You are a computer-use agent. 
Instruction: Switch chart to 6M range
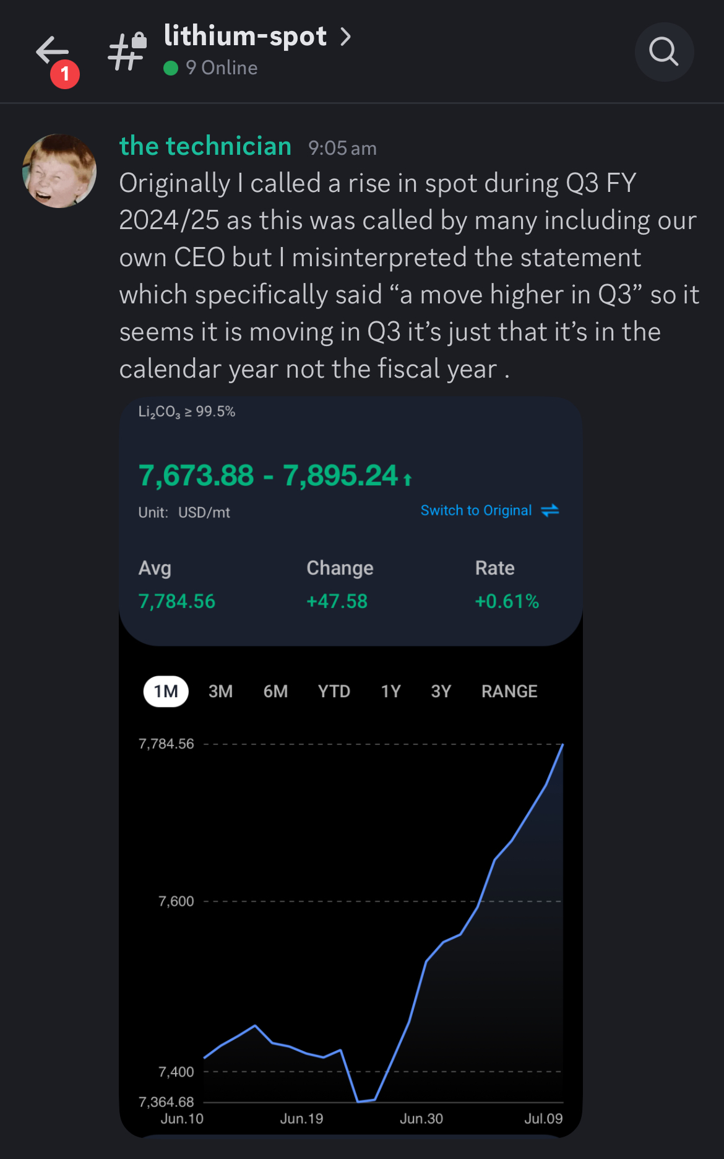[275, 691]
